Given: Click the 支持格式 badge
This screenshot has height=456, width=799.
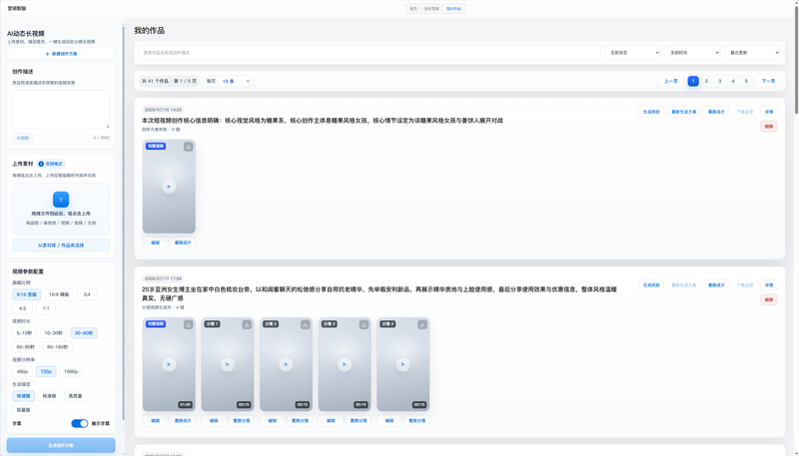Looking at the screenshot, I should point(51,164).
